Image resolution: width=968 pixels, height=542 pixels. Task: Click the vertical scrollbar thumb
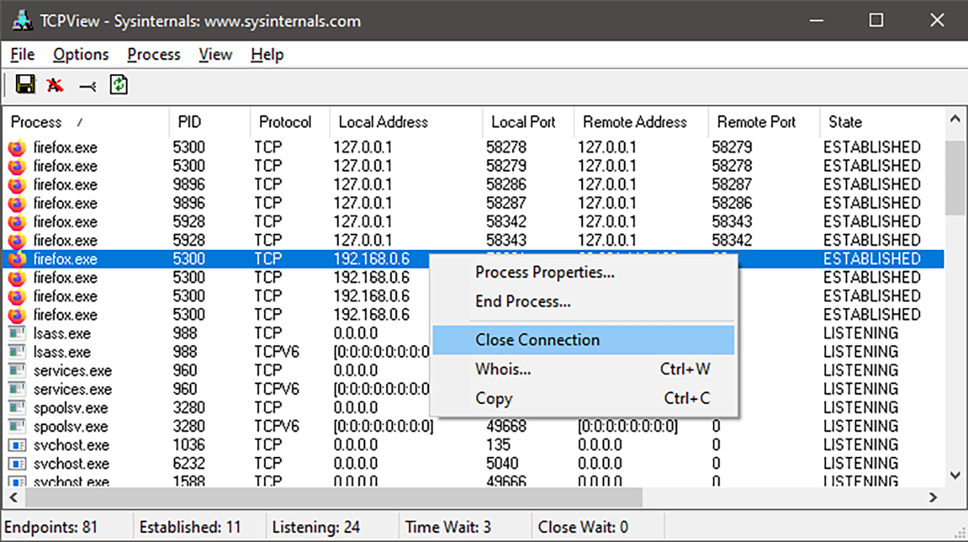coord(955,177)
